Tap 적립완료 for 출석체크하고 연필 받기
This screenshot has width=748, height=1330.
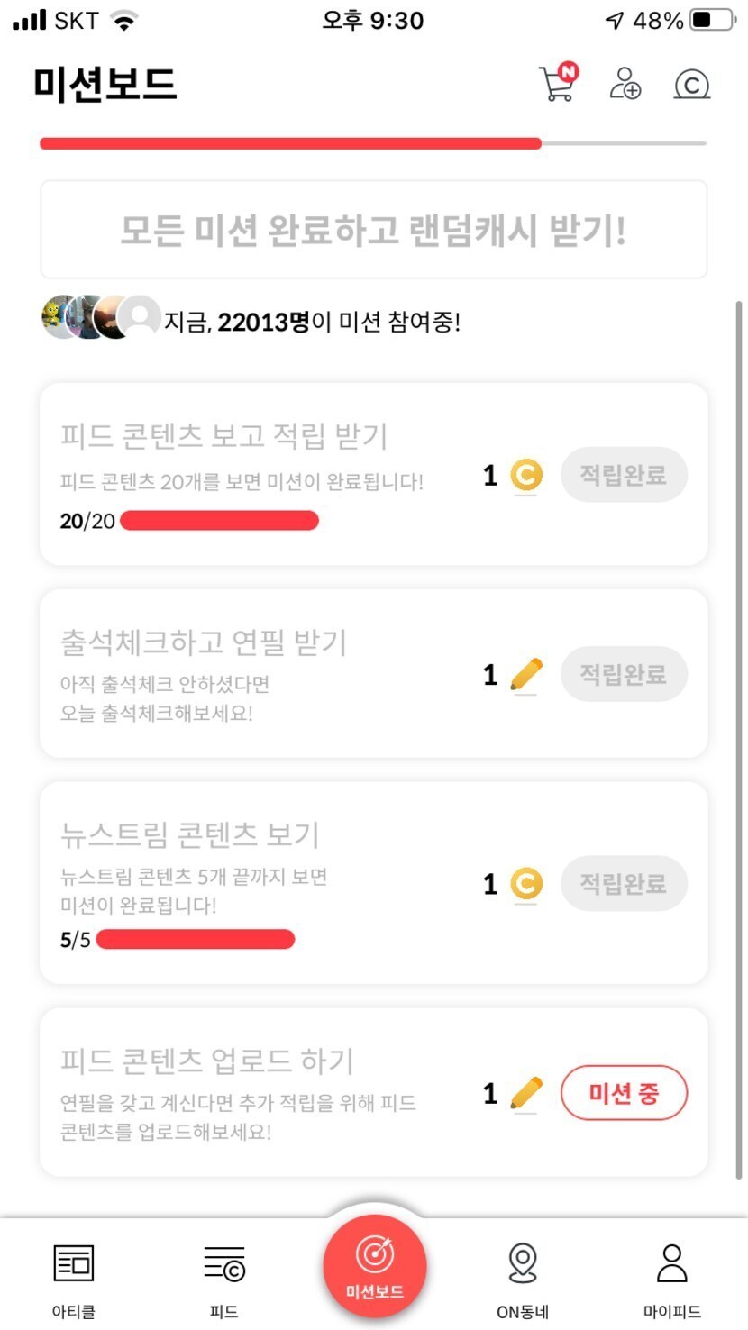point(624,674)
